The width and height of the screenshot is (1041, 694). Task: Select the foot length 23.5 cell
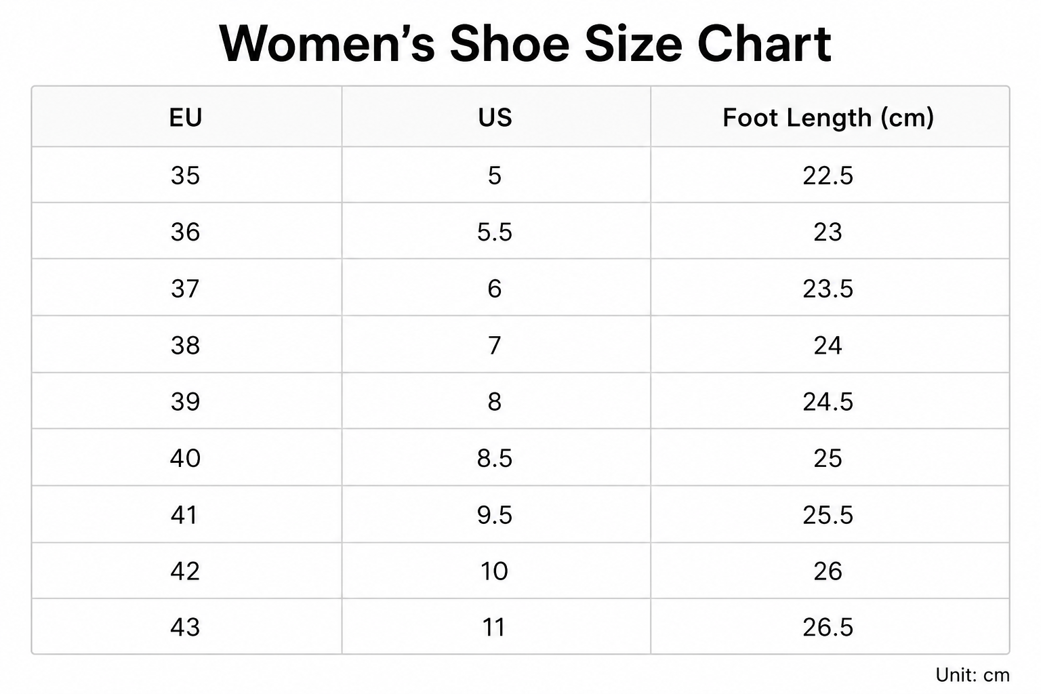(x=830, y=289)
